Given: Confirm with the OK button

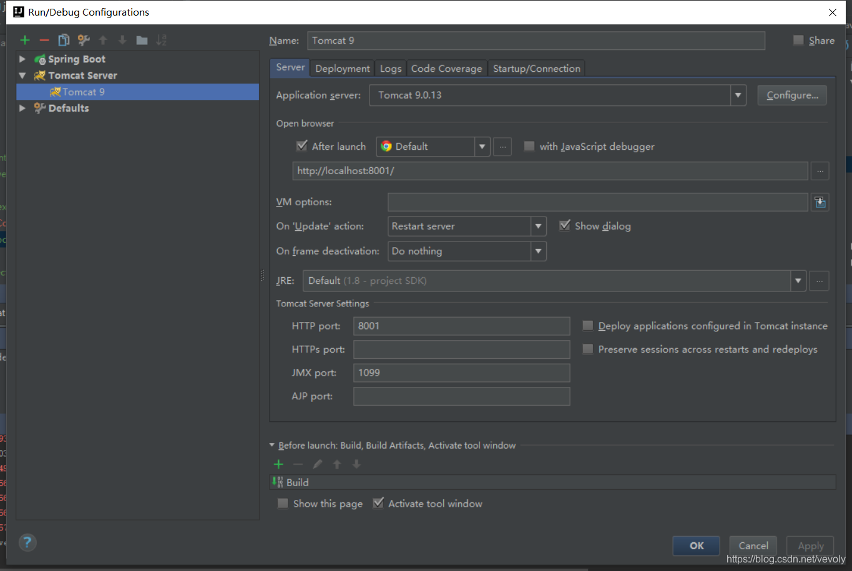Looking at the screenshot, I should 697,546.
